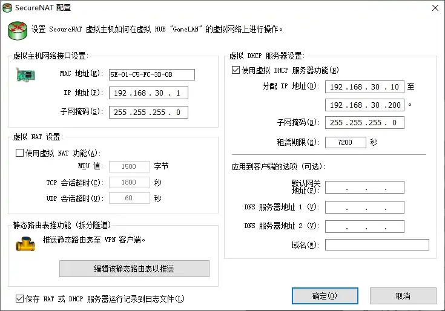Toggle the virtual DHCP server function checkbox

236,70
